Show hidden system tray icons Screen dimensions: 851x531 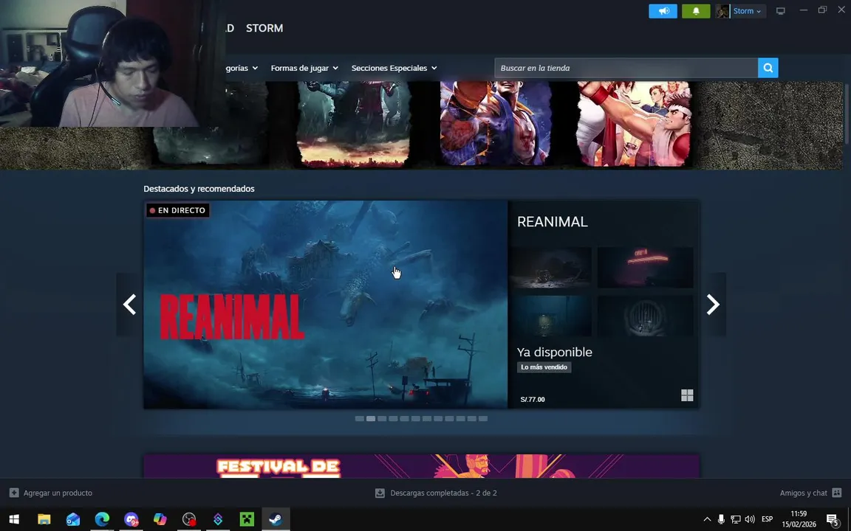707,519
